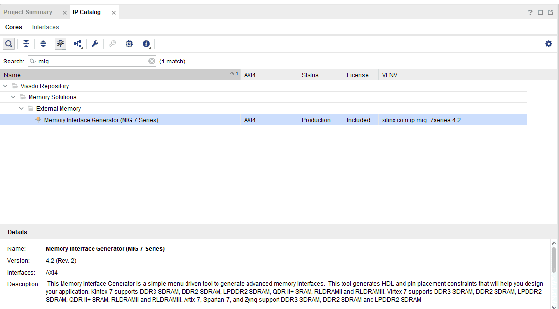Switch to the Interfaces view

(x=45, y=27)
